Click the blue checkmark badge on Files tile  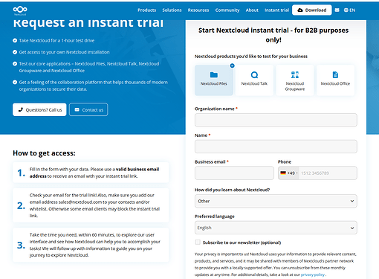(x=232, y=65)
